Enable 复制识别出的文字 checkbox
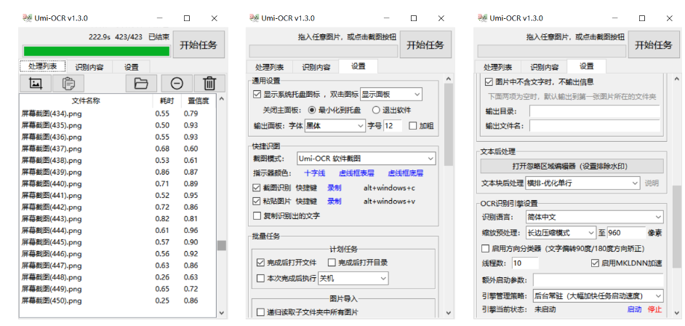Image resolution: width=685 pixels, height=326 pixels. [257, 215]
